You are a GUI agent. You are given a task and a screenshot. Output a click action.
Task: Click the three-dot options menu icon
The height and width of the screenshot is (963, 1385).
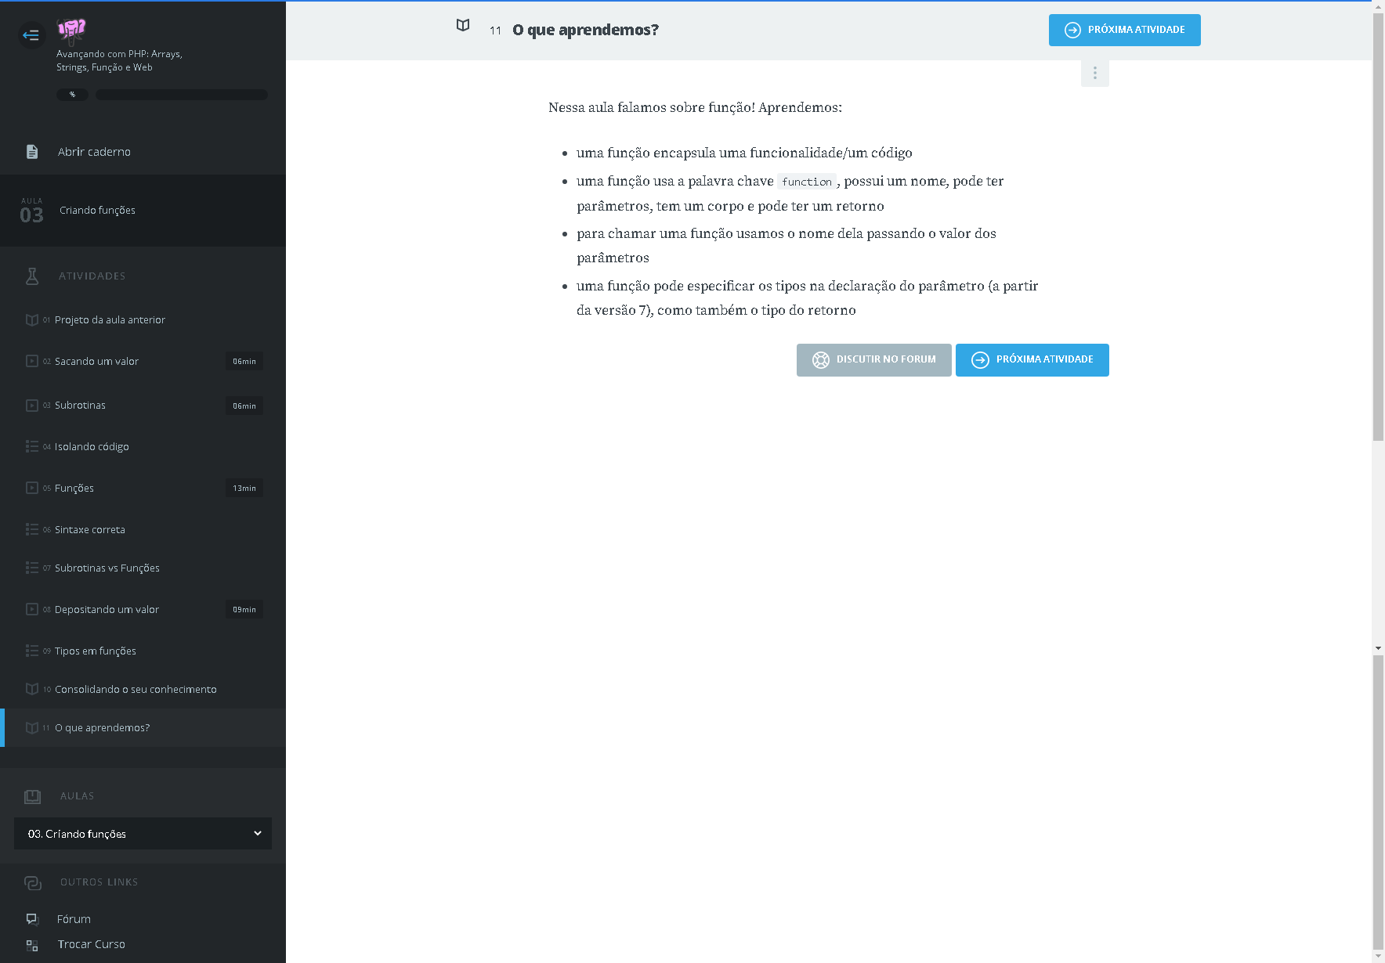point(1094,74)
